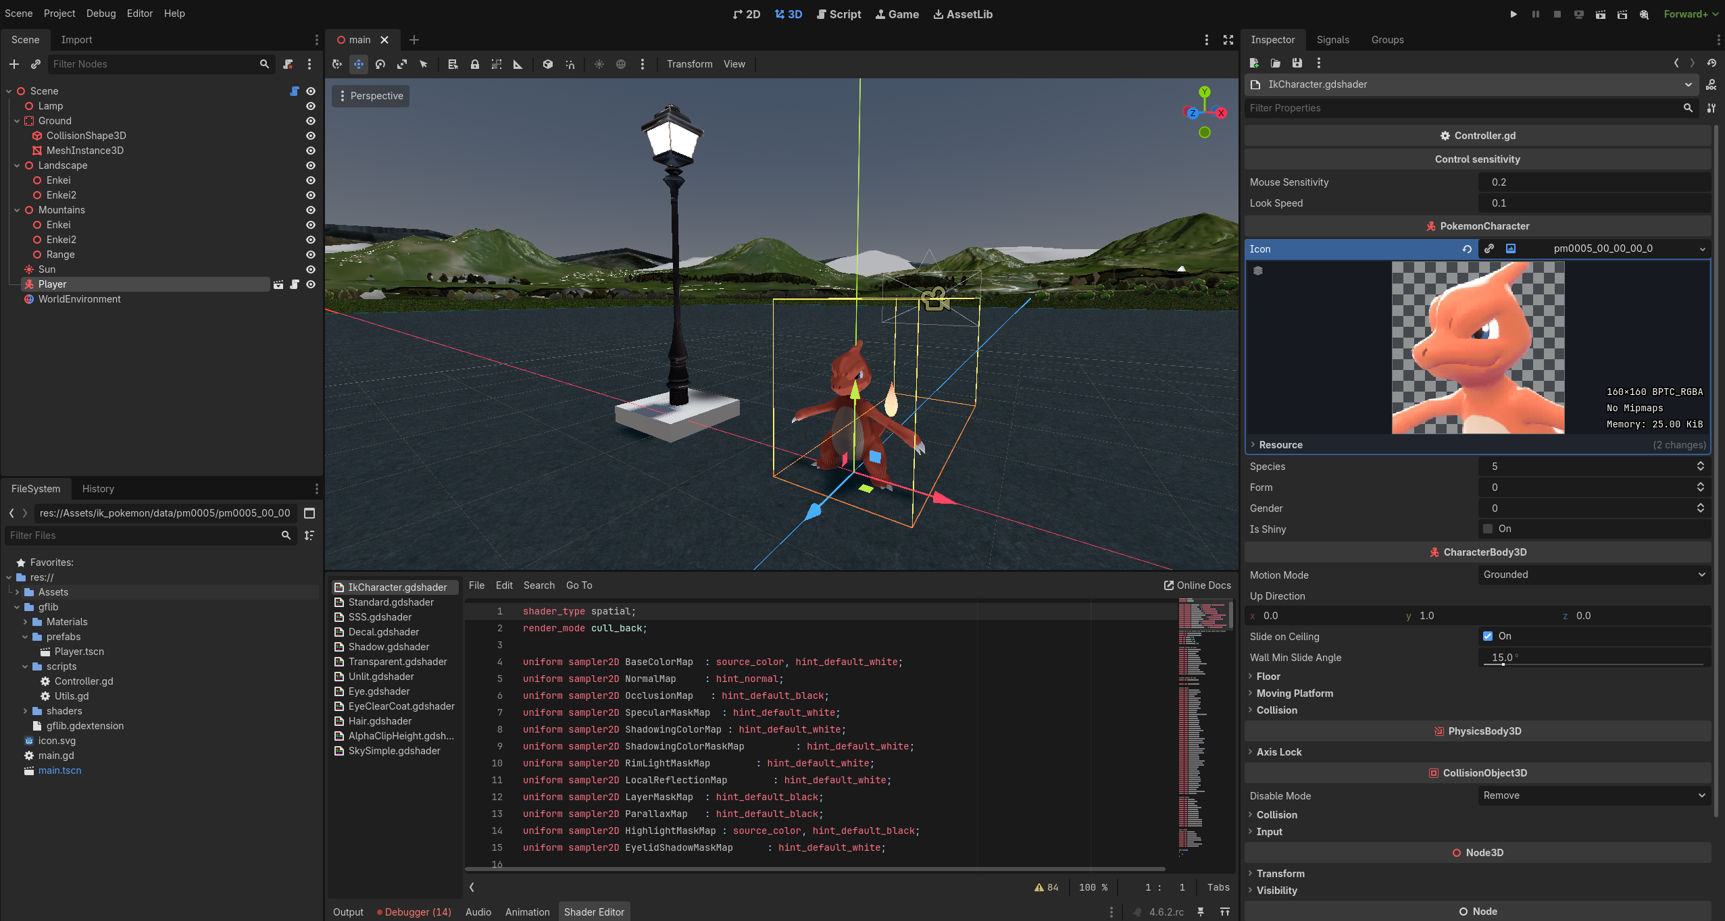The height and width of the screenshot is (921, 1725).
Task: Select the Move mode tool in viewport toolbar
Action: pyautogui.click(x=359, y=64)
